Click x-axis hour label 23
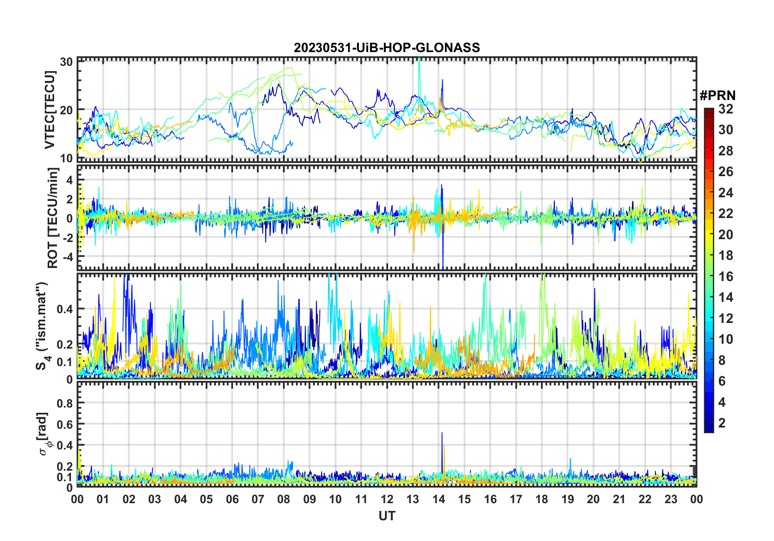 tap(671, 499)
